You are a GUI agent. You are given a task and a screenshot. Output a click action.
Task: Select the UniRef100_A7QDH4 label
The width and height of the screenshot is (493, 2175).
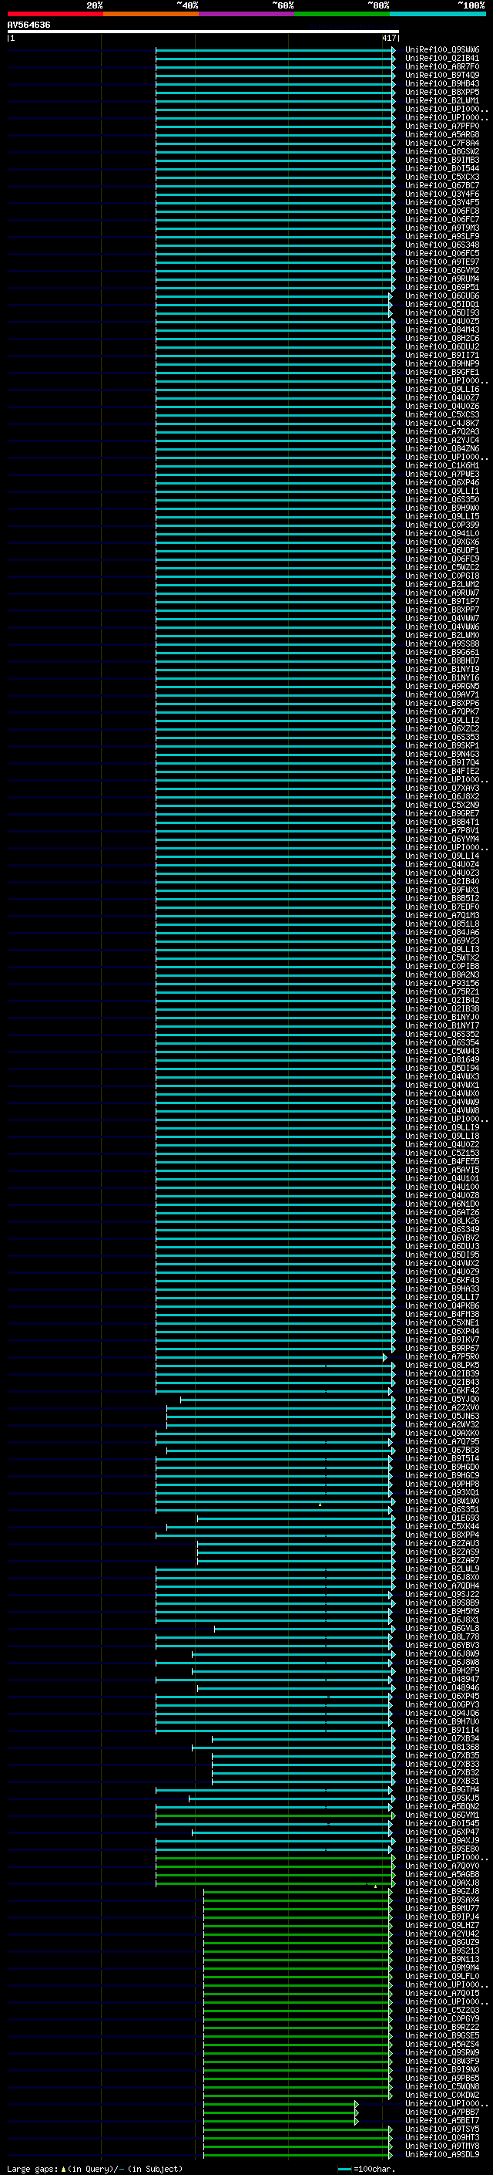coord(442,1586)
